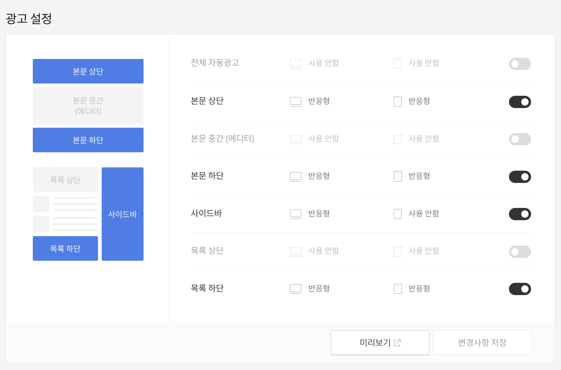Screen dimensions: 561x370
Task: Select the mobile ad icon for 본문 하단
Action: click(x=397, y=176)
